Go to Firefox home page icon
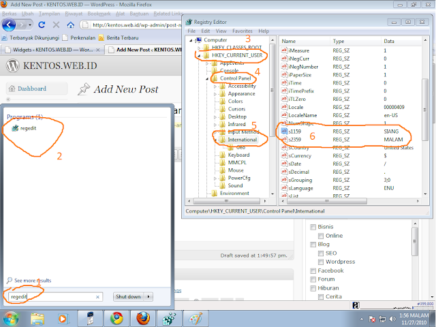This screenshot has height=327, width=436. point(71,25)
